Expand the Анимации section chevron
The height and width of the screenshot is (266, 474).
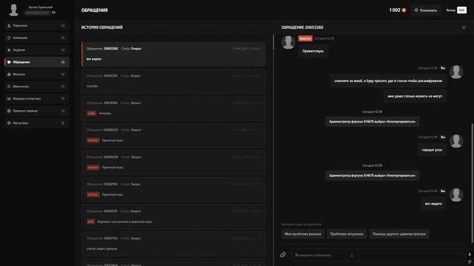(63, 38)
